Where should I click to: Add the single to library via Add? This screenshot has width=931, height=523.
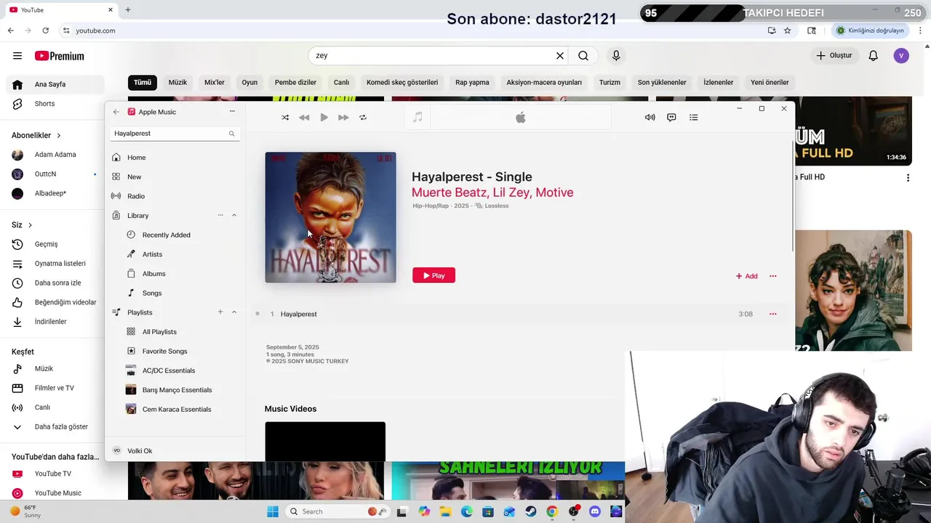746,276
